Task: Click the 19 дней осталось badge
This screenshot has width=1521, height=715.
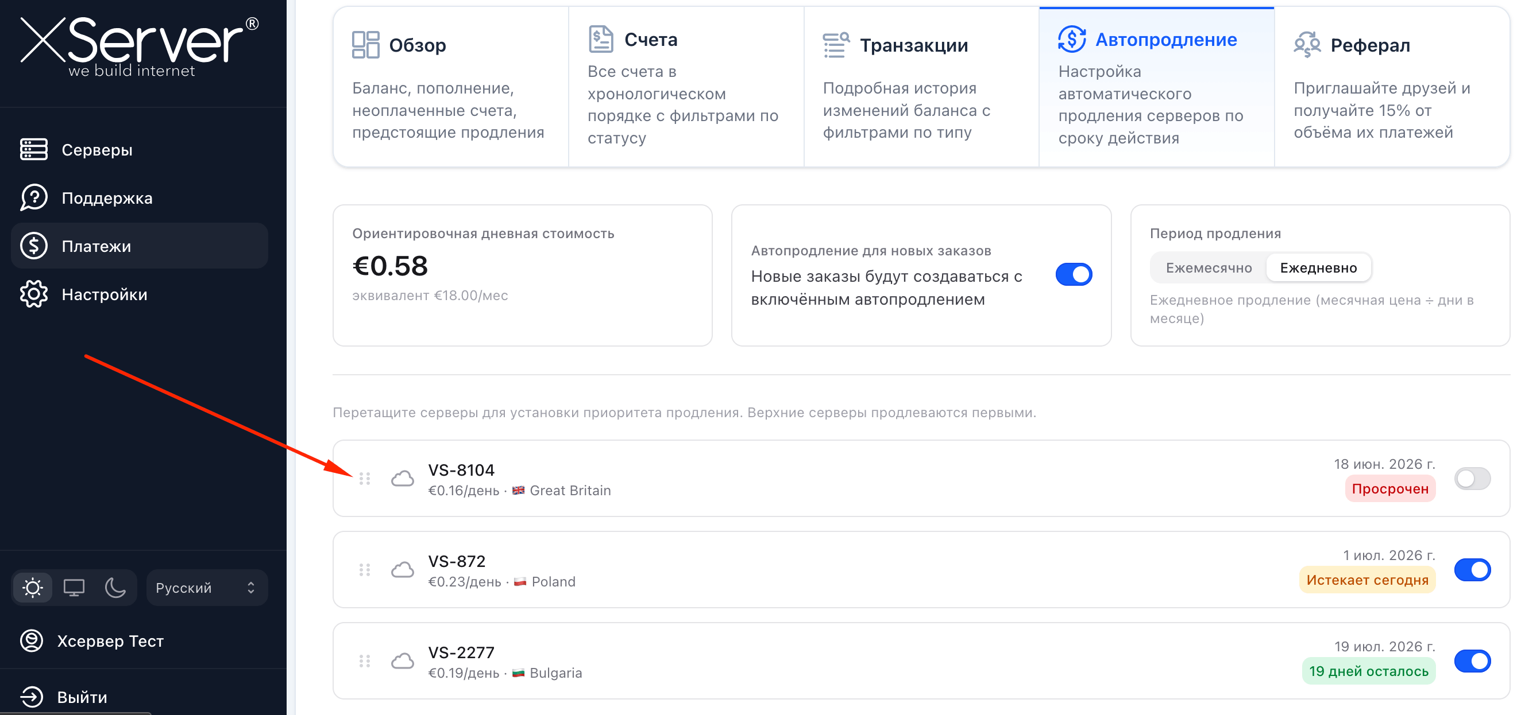Action: tap(1368, 671)
